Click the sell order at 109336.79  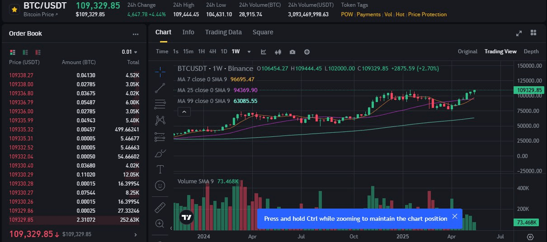(74, 102)
